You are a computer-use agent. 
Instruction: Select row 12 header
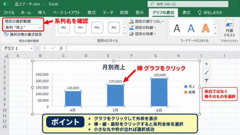pos(4,121)
